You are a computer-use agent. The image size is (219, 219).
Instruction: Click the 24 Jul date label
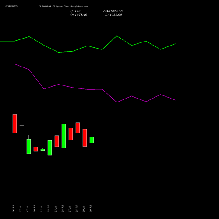[x=63, y=208]
